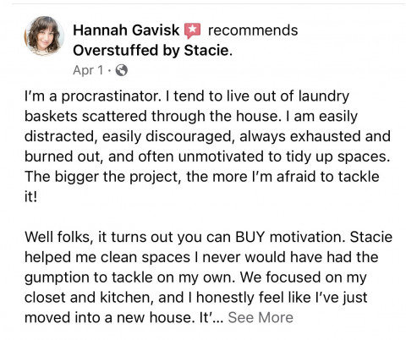This screenshot has height=340, width=406.
Task: Click the line starting "helped me clean spaces"
Action: coord(201,257)
